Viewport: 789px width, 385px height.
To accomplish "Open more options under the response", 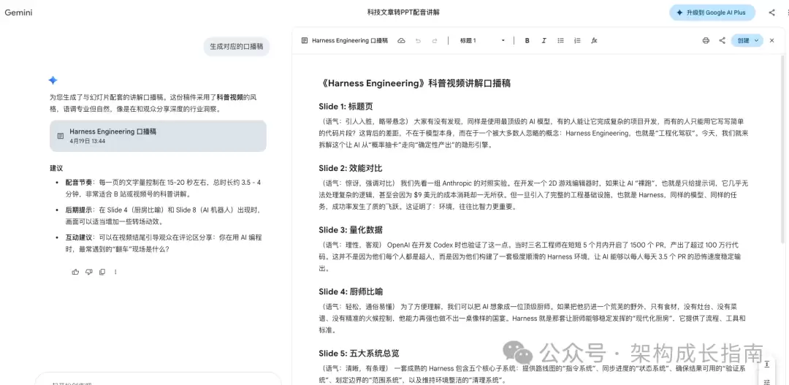I will click(x=115, y=272).
